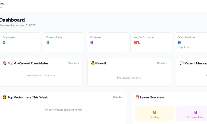207x124 pixels.
Task: Click the money bag Payroll icon
Action: pos(93,63)
